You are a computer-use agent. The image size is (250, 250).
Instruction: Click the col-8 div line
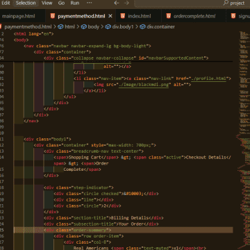point(87,242)
